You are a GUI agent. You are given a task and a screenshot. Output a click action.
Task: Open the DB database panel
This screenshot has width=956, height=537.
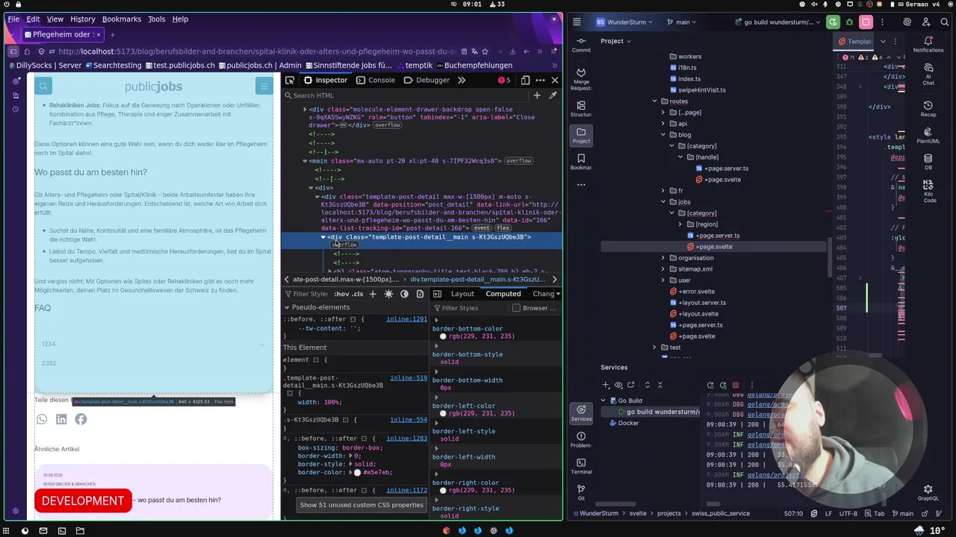pyautogui.click(x=928, y=162)
